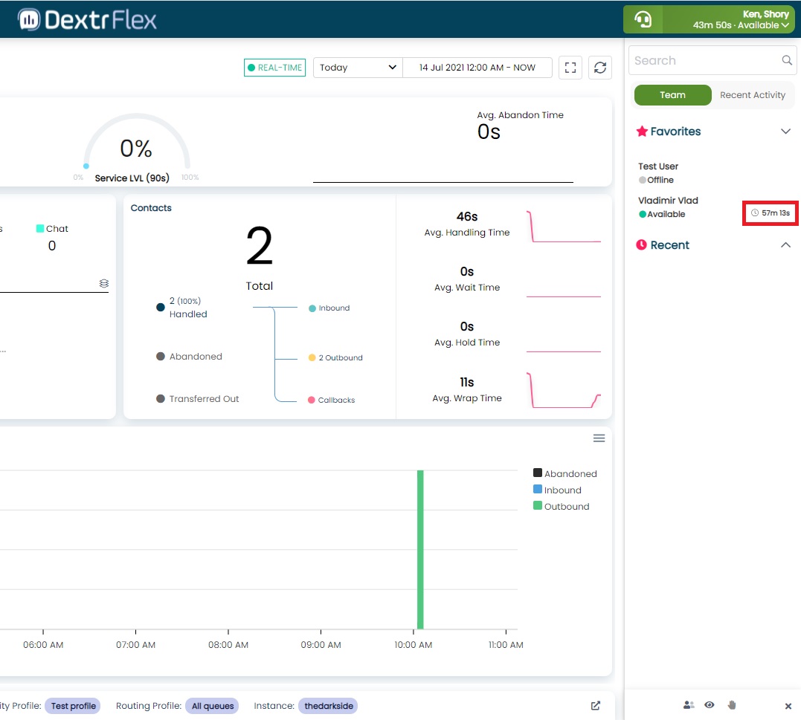
Task: Refresh the dashboard data
Action: coord(600,68)
